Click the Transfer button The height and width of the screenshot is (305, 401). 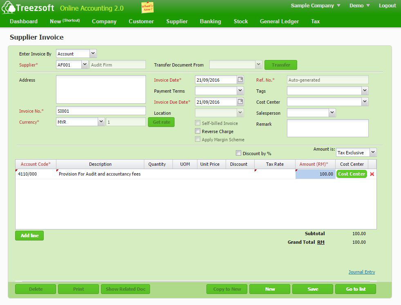pyautogui.click(x=281, y=65)
